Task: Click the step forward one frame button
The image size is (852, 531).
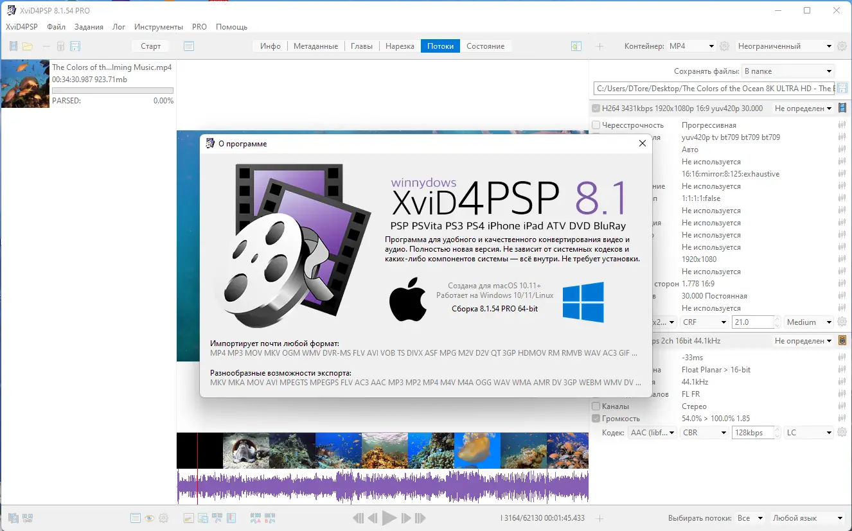Action: click(x=406, y=518)
